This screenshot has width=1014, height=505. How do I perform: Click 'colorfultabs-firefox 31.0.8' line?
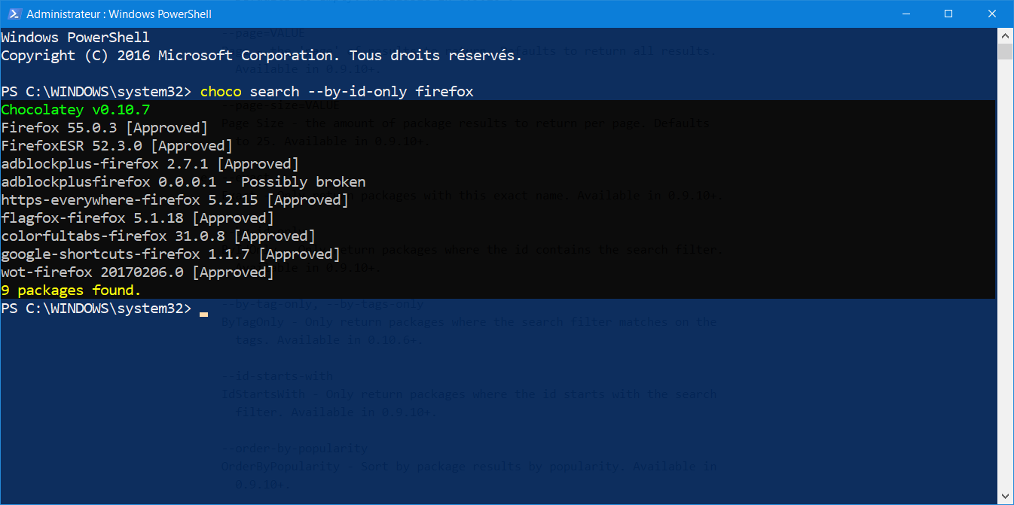pos(158,236)
